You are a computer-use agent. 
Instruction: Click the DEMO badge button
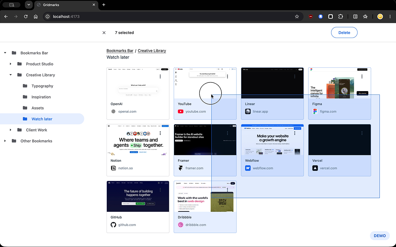click(380, 236)
